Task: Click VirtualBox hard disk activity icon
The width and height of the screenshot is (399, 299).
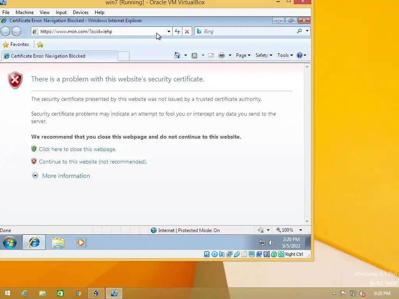Action: [x=207, y=254]
